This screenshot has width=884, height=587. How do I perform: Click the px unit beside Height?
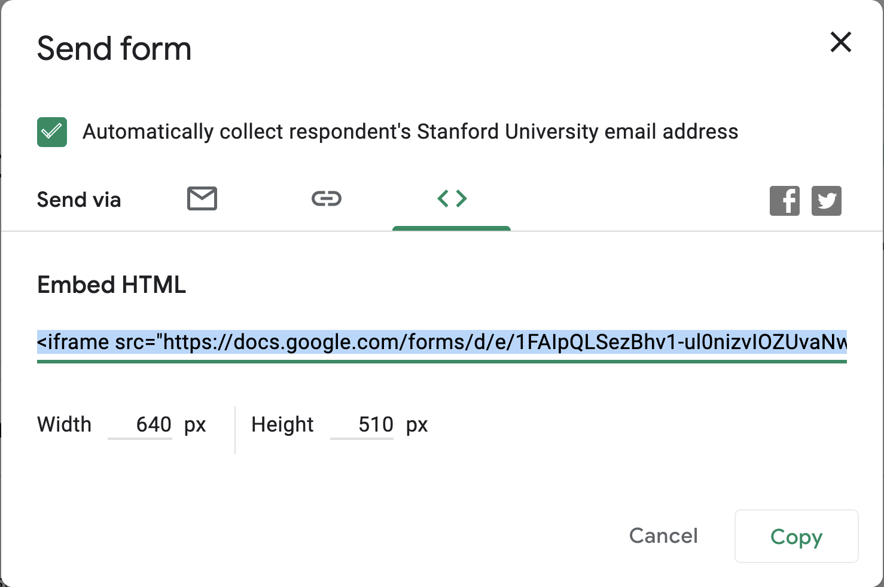(417, 424)
